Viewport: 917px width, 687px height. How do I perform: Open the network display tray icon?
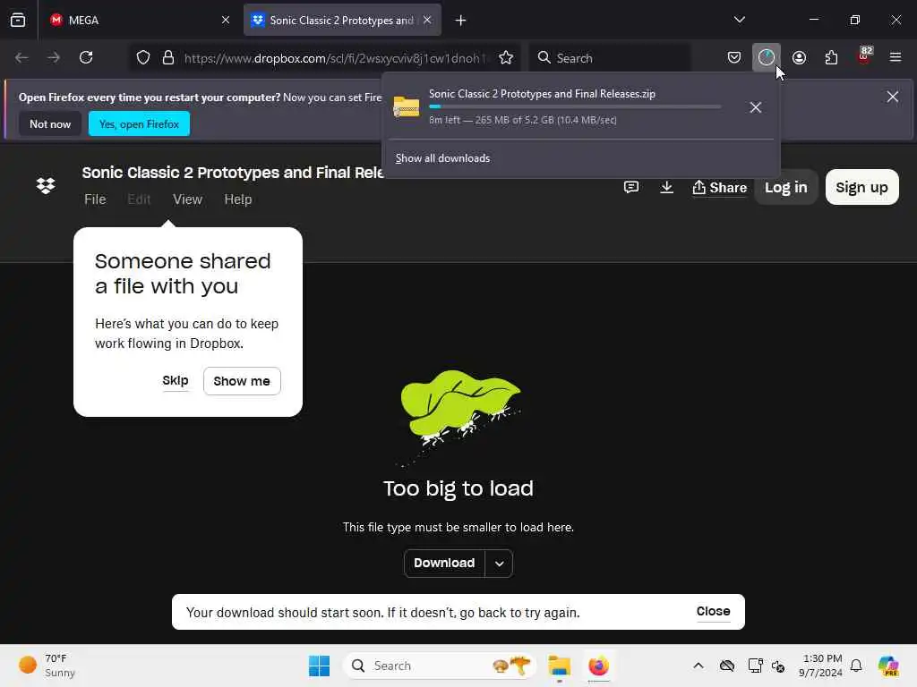[755, 666]
